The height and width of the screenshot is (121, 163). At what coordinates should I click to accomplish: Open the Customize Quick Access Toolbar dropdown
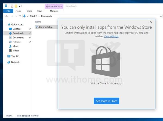tap(19, 6)
